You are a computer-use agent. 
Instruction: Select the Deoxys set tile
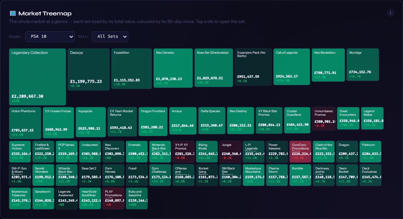[89, 70]
